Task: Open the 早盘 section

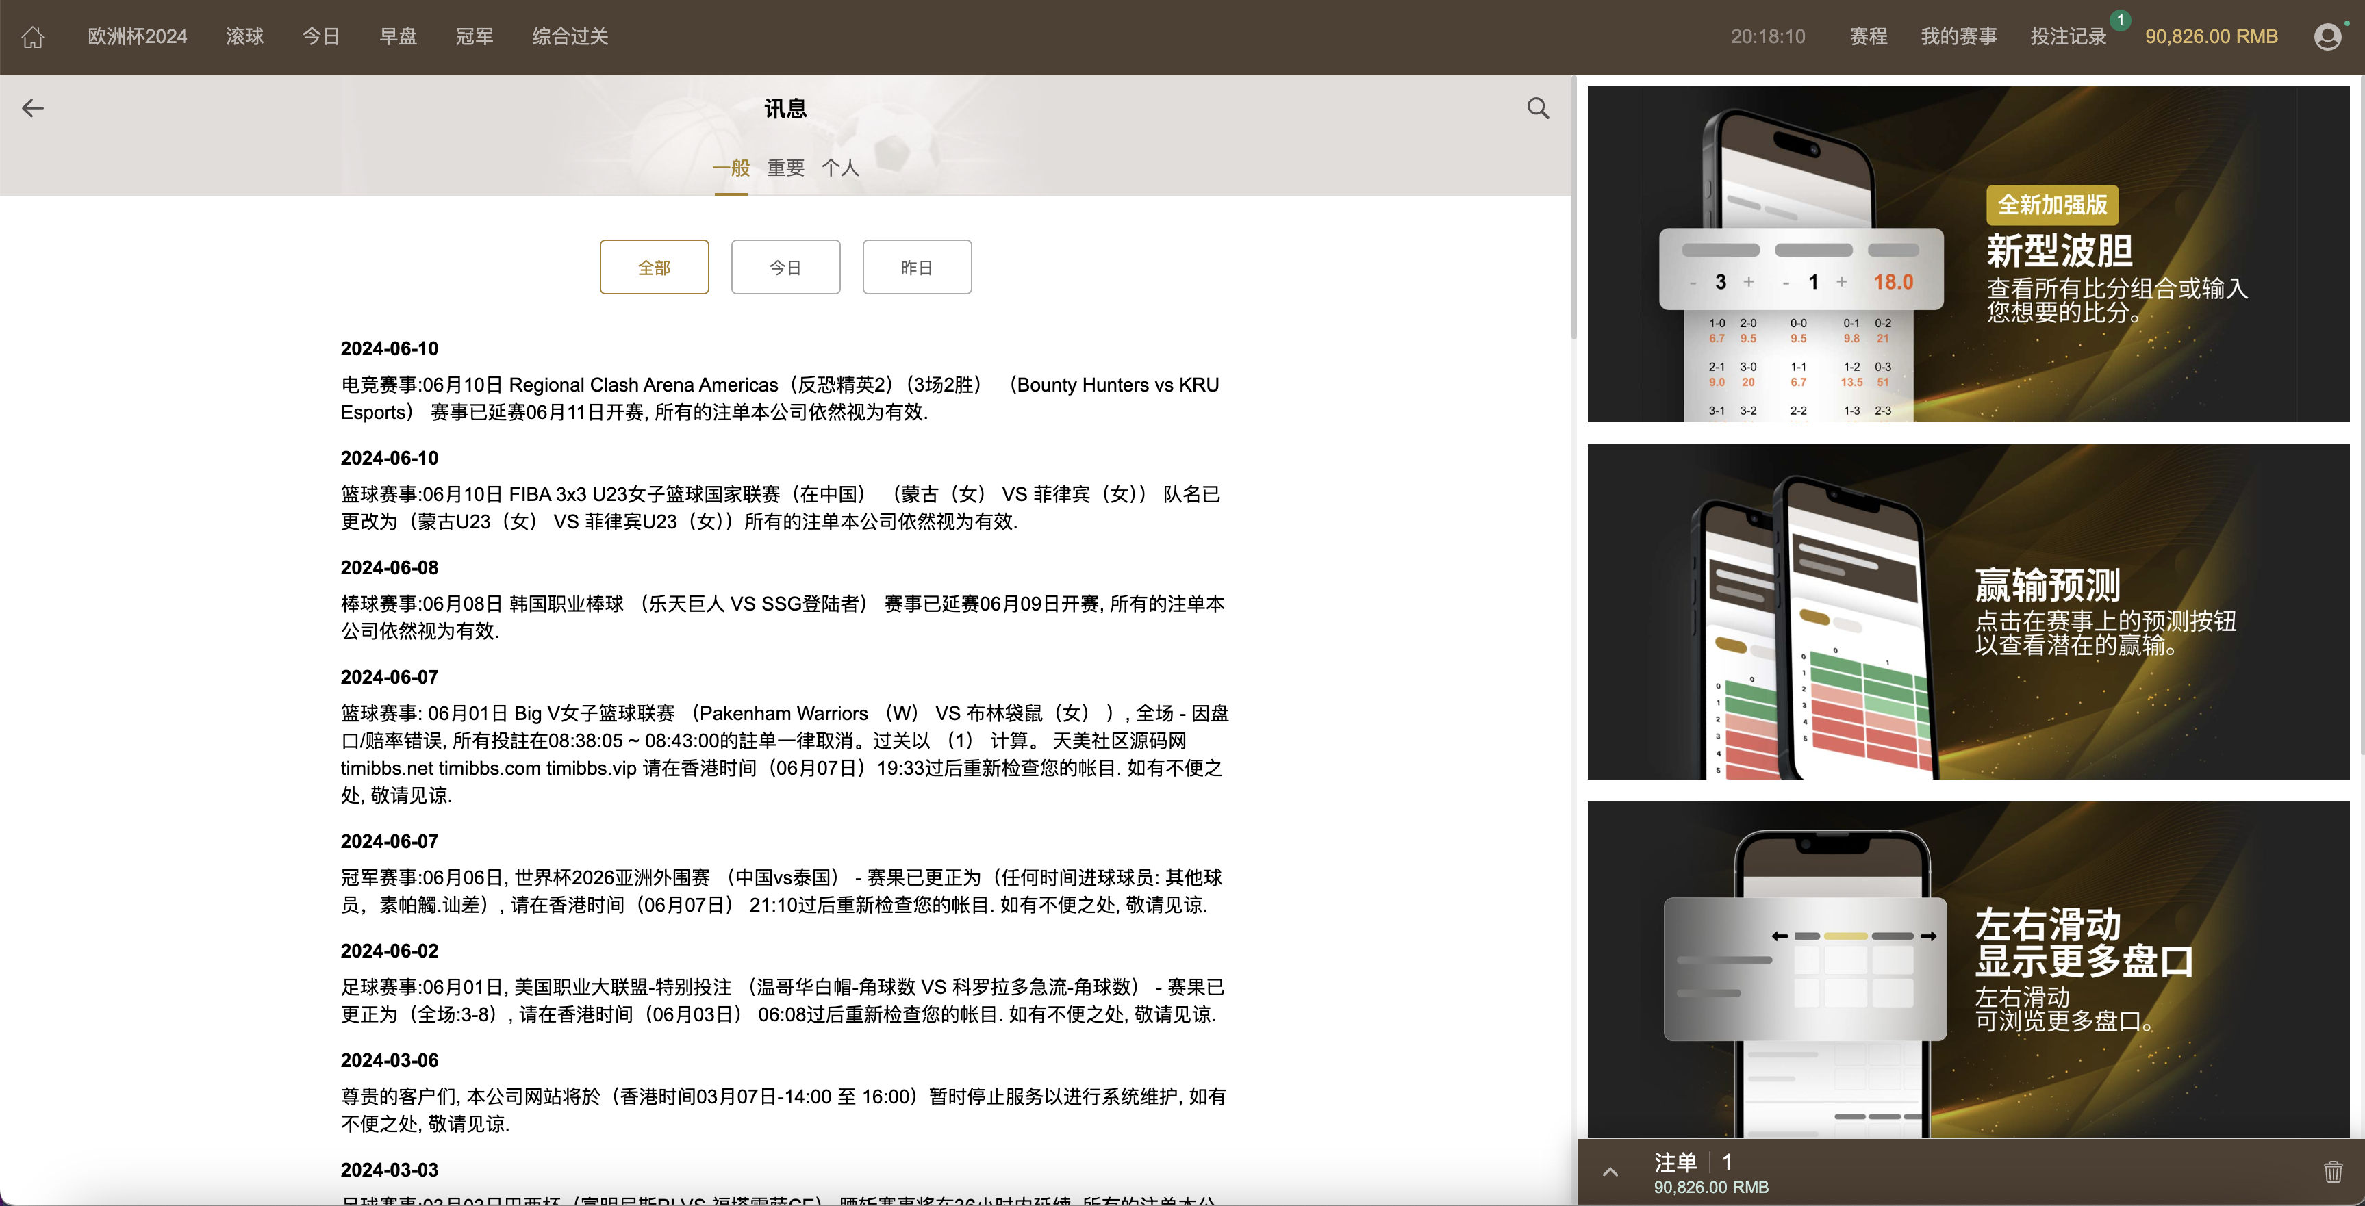Action: (399, 36)
